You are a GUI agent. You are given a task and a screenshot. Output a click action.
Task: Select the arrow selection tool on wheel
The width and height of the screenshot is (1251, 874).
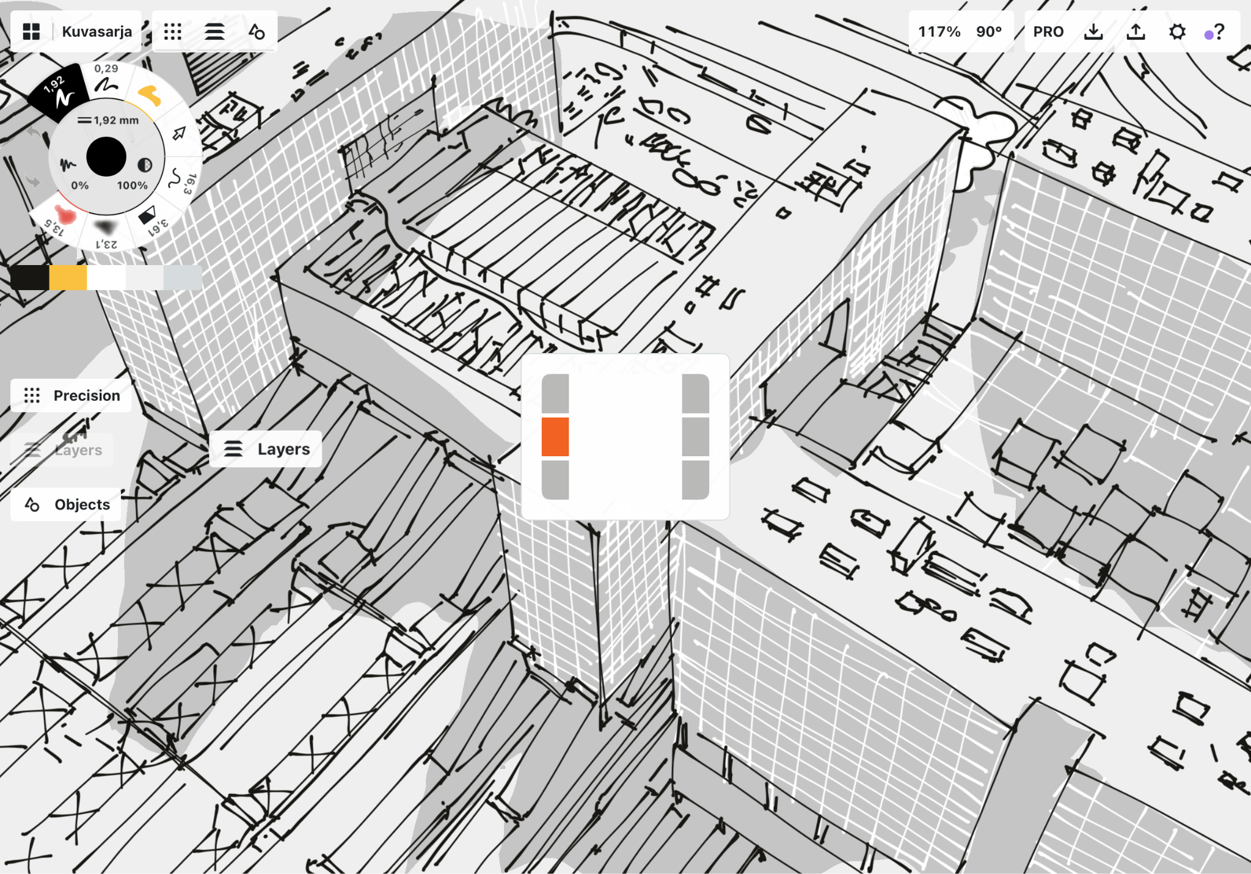point(178,133)
